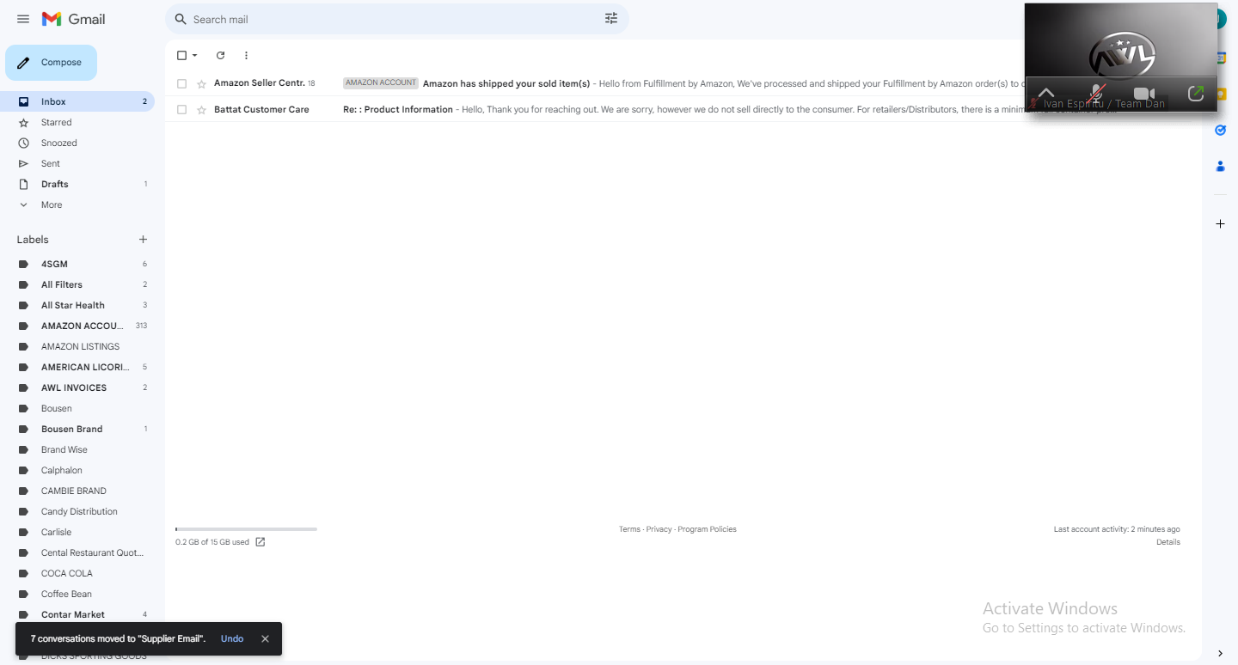Tick the Amazon Seller Central email checkbox
The height and width of the screenshot is (665, 1238).
(181, 84)
